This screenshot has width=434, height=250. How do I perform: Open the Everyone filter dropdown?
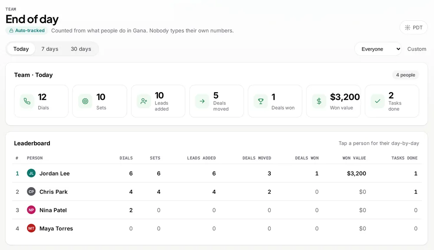pos(378,49)
